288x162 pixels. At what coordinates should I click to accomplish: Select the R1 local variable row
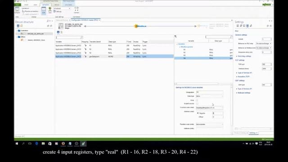coord(114,45)
